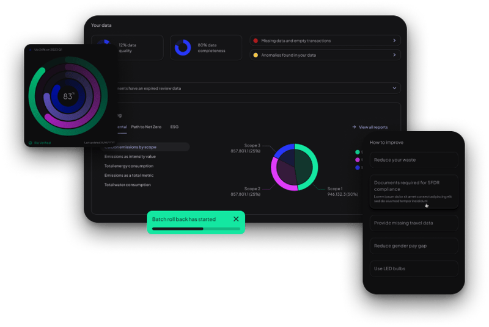The width and height of the screenshot is (489, 327).
Task: Open View all reports link
Action: (x=373, y=128)
